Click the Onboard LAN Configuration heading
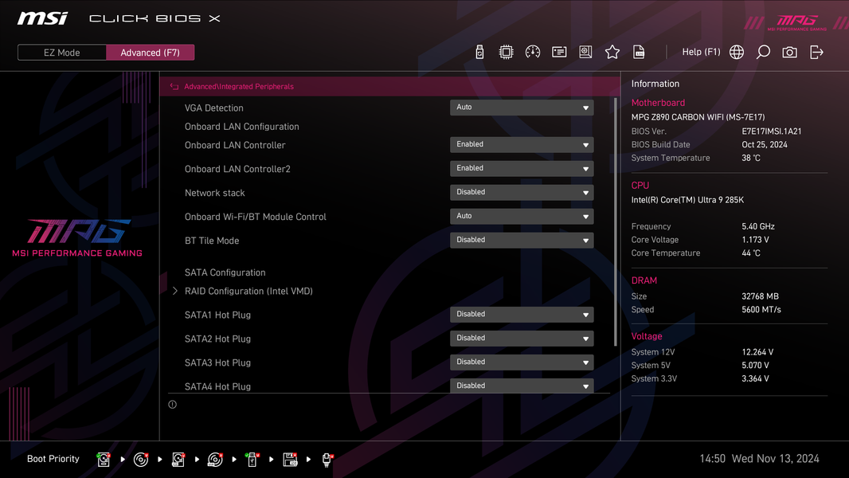This screenshot has height=478, width=849. [241, 127]
